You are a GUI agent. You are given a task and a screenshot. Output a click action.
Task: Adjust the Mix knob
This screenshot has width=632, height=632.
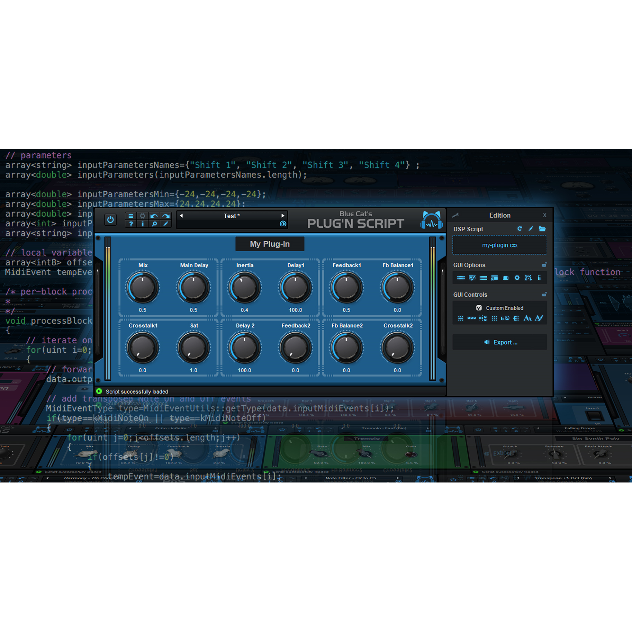(143, 287)
